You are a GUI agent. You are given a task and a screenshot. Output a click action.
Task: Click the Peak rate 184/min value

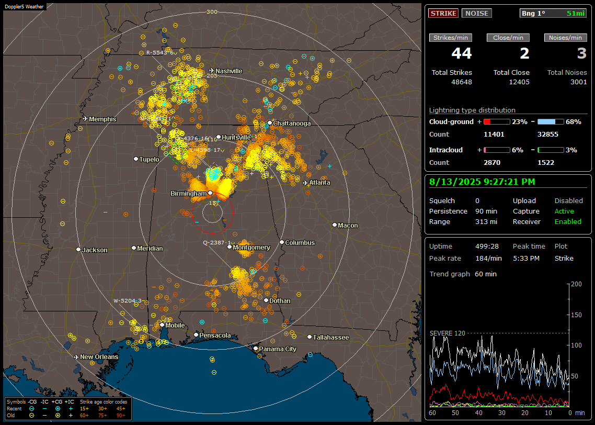click(x=489, y=258)
